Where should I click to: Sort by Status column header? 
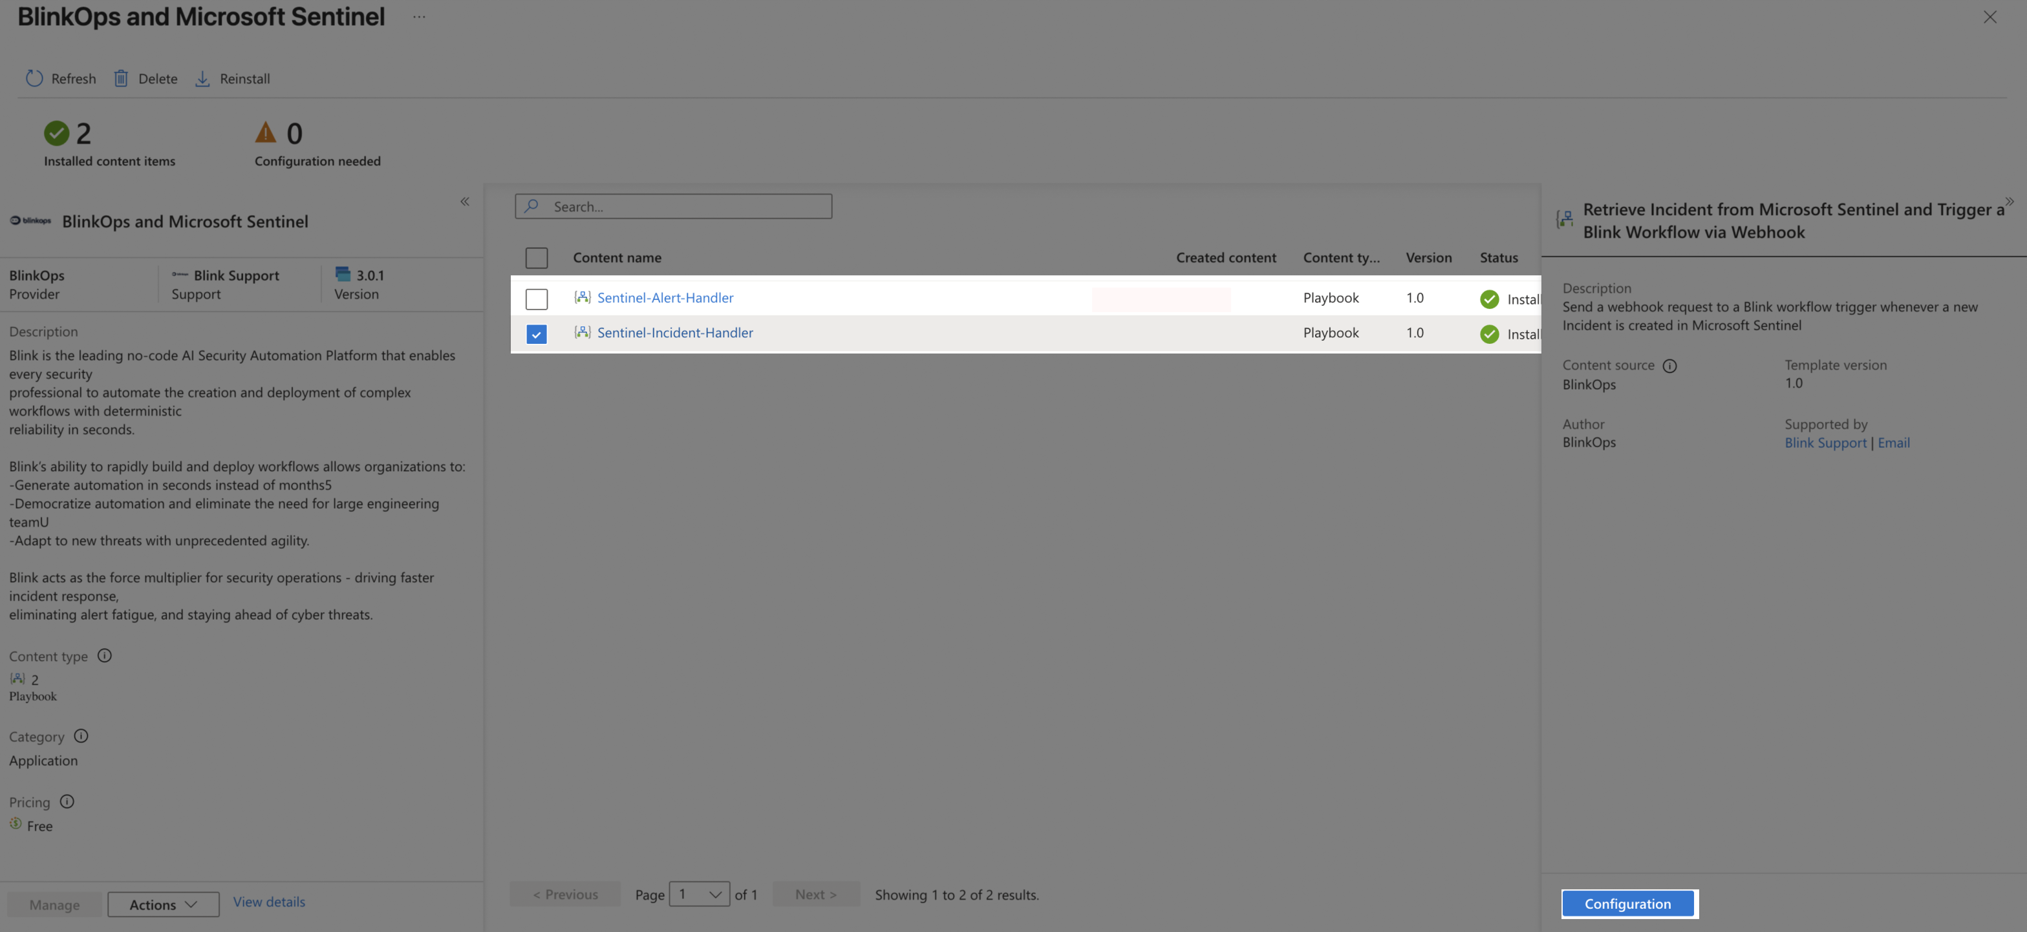1498,258
